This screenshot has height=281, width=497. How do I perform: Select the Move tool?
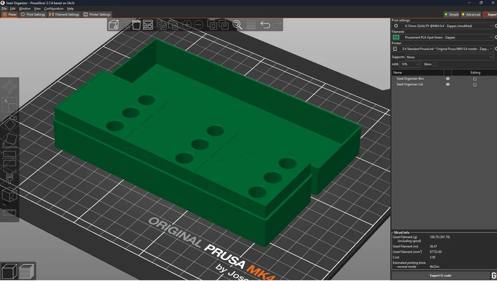click(x=9, y=87)
